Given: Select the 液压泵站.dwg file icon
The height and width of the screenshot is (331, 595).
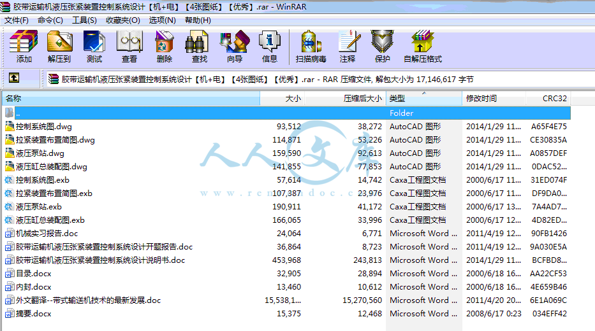Looking at the screenshot, I should pos(10,153).
